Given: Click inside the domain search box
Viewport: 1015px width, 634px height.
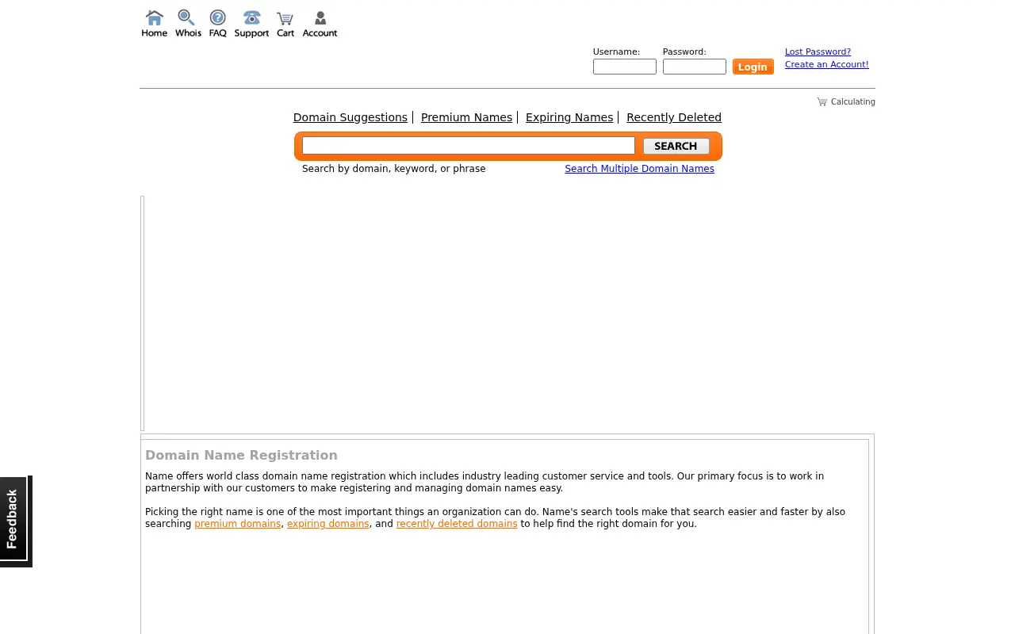Looking at the screenshot, I should tap(469, 146).
